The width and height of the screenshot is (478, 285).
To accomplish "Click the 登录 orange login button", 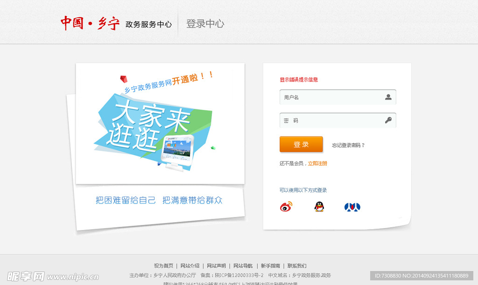I will (x=301, y=144).
